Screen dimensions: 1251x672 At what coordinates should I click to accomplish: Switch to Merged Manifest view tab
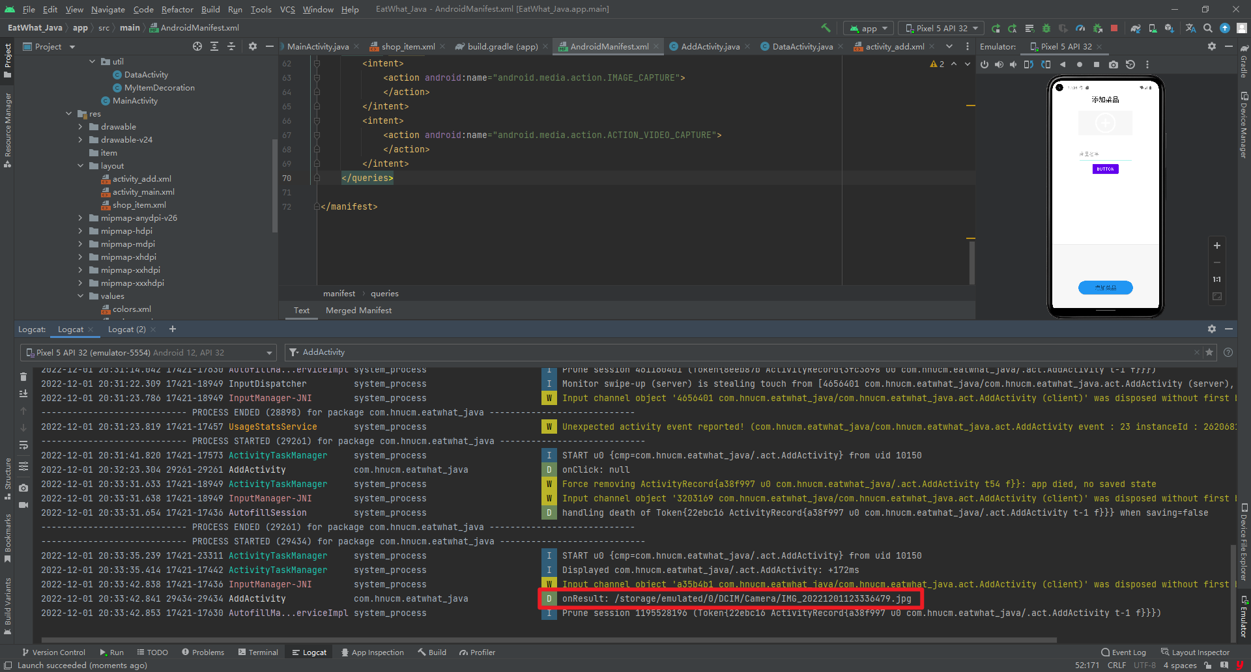(358, 311)
